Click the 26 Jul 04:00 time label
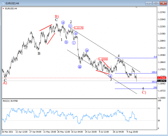Viewport: 168px width, 136px height. point(118,132)
